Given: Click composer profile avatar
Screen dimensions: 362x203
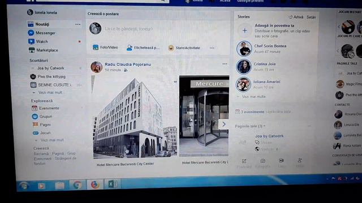Looking at the screenshot, I should point(96,29).
